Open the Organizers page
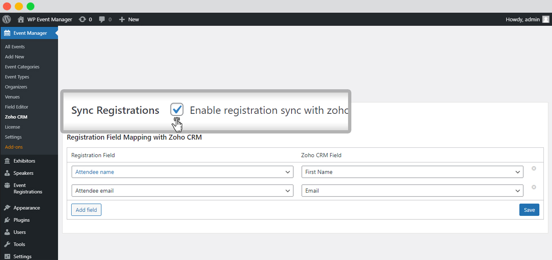This screenshot has width=552, height=260. (16, 87)
